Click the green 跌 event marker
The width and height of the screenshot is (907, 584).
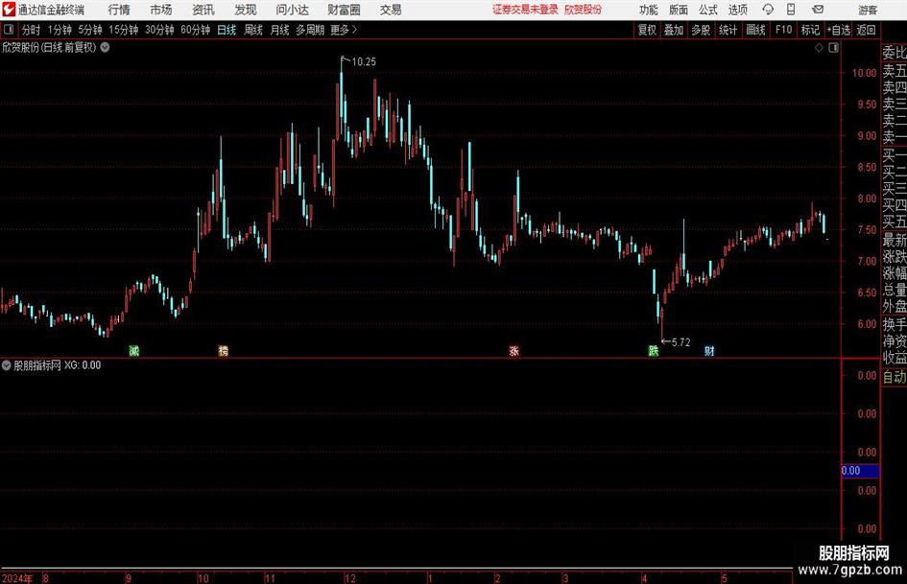pos(654,350)
